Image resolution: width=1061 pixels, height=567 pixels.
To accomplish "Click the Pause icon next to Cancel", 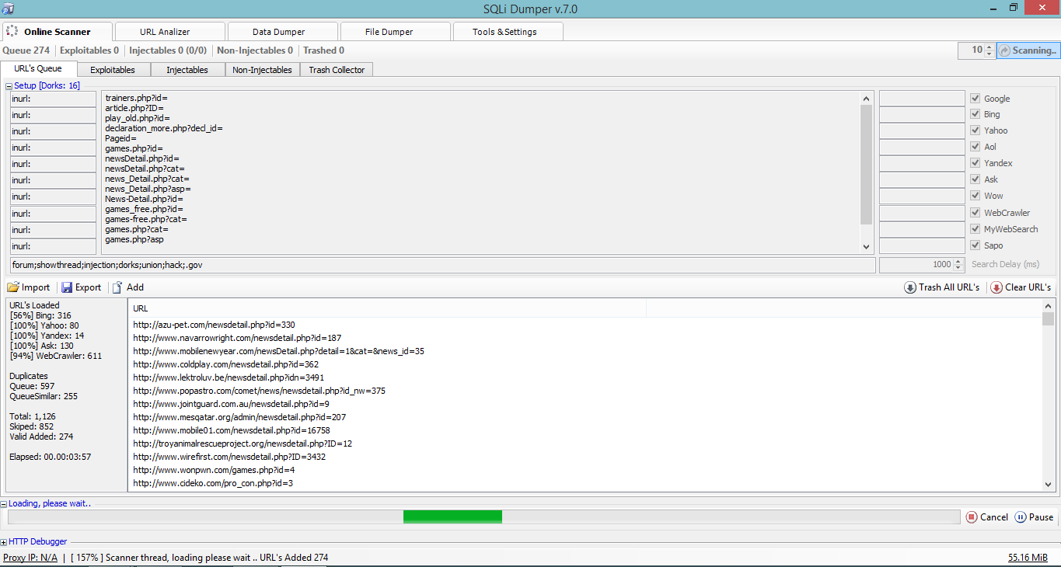I will [x=1020, y=517].
